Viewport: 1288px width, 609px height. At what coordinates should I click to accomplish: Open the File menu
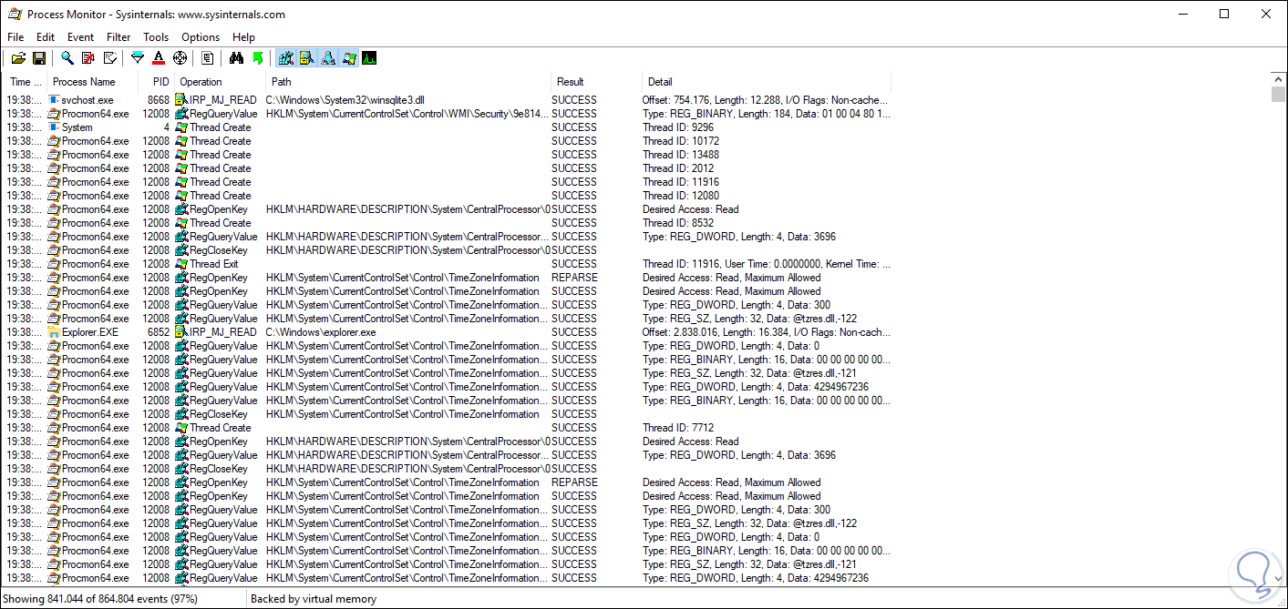15,37
